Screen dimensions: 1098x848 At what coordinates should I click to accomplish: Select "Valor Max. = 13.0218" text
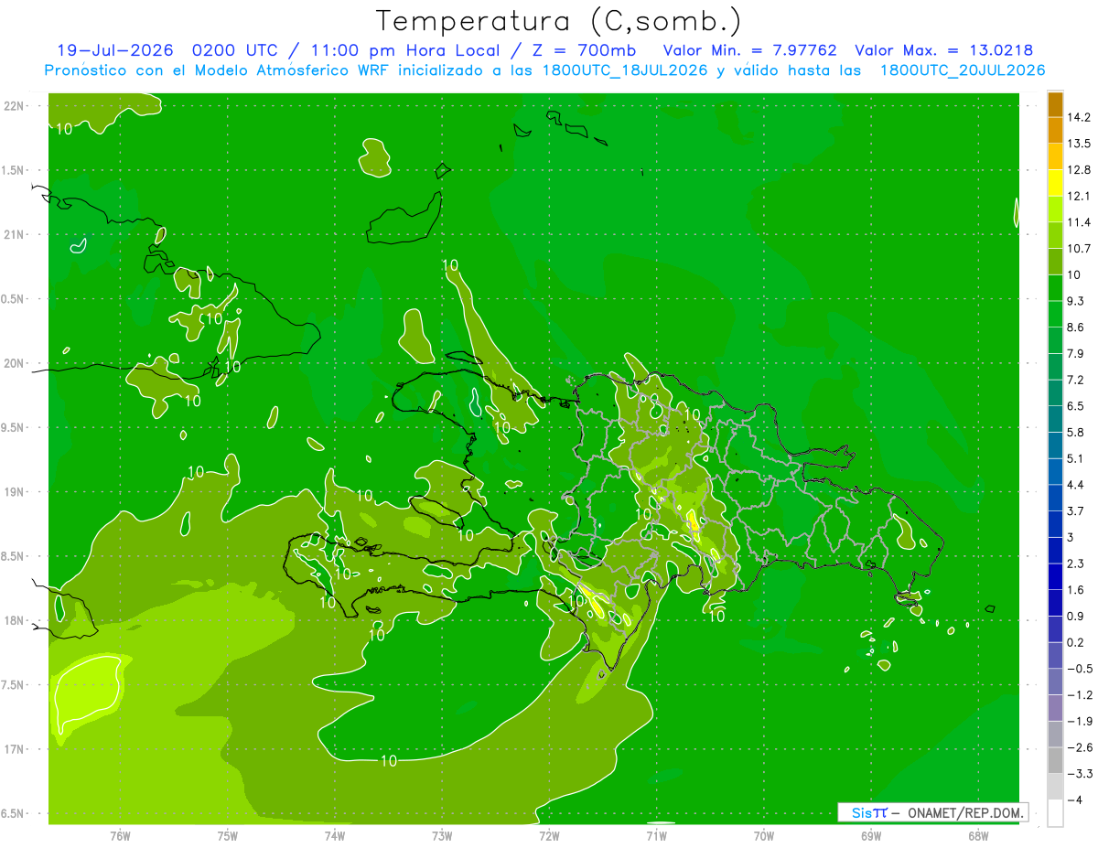[x=943, y=50]
